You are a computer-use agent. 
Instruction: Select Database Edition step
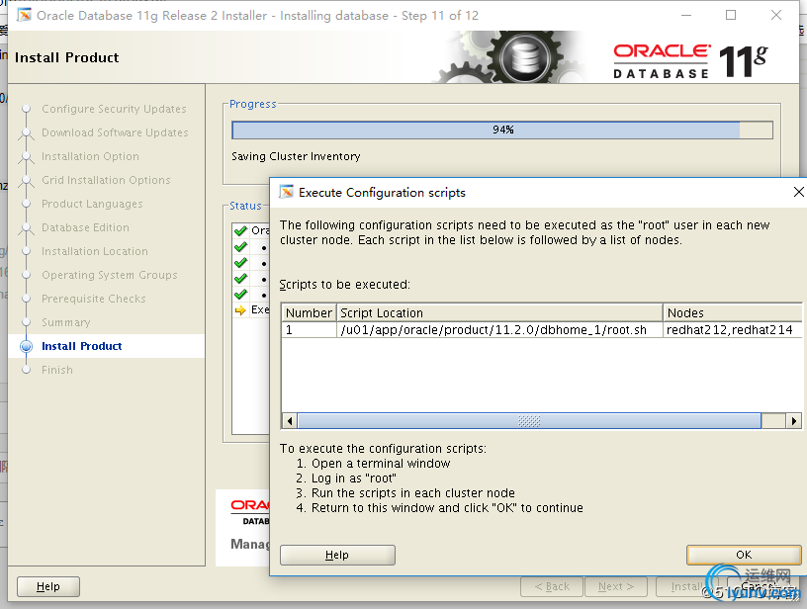(x=85, y=227)
